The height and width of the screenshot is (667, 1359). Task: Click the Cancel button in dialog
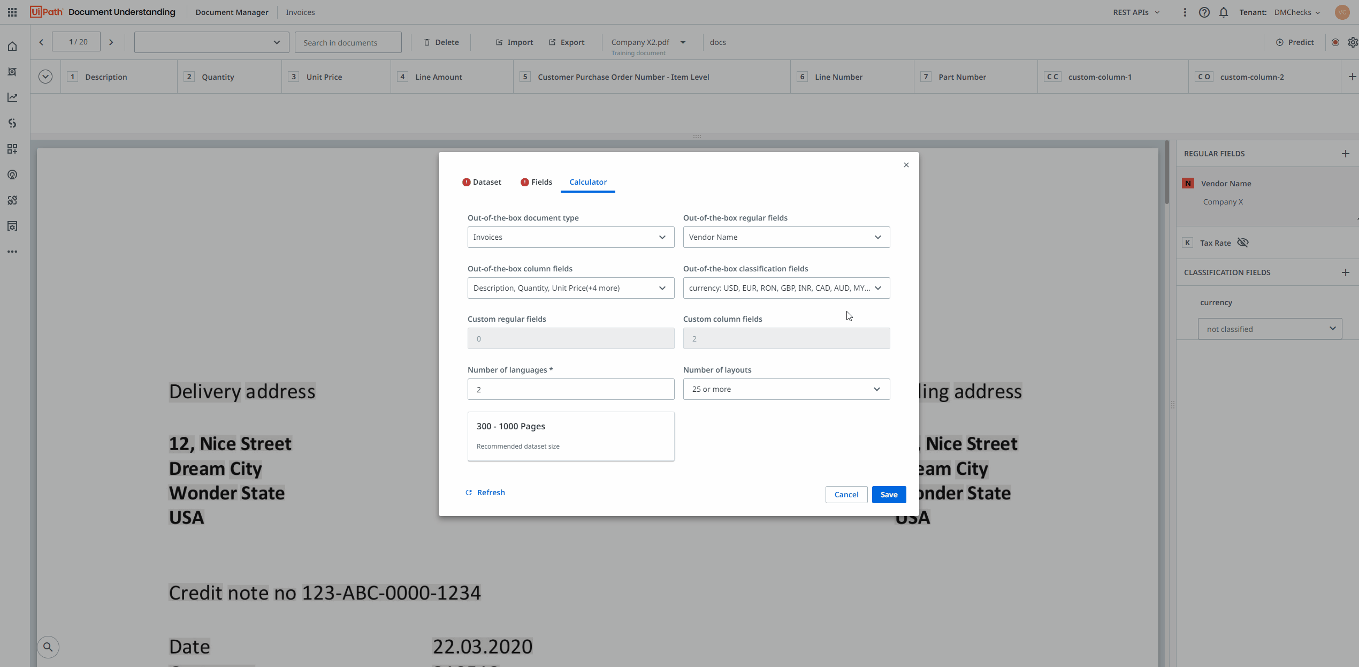(847, 495)
